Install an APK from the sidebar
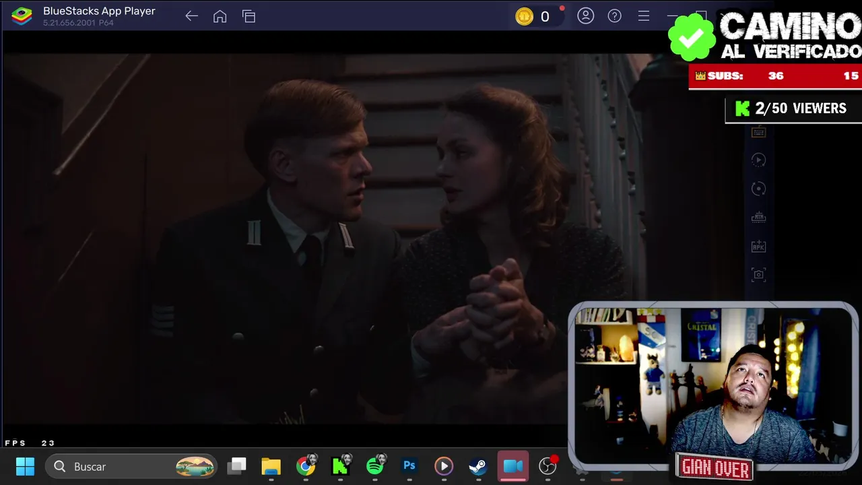This screenshot has width=862, height=485. tap(758, 246)
